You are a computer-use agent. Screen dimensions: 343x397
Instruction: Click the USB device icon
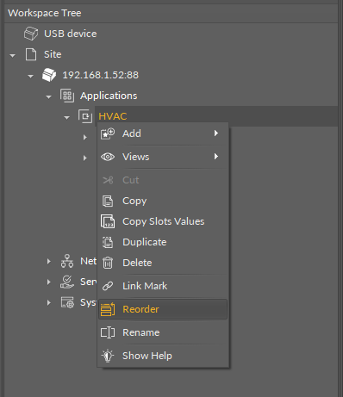click(31, 34)
